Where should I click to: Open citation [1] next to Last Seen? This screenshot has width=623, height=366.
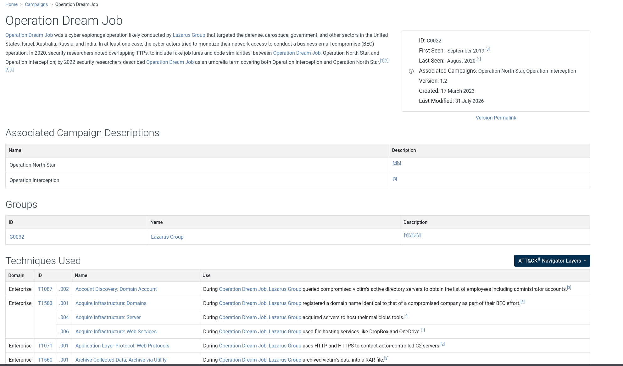click(x=479, y=59)
